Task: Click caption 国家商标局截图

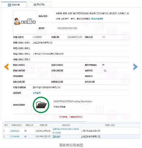Action: click(x=71, y=145)
